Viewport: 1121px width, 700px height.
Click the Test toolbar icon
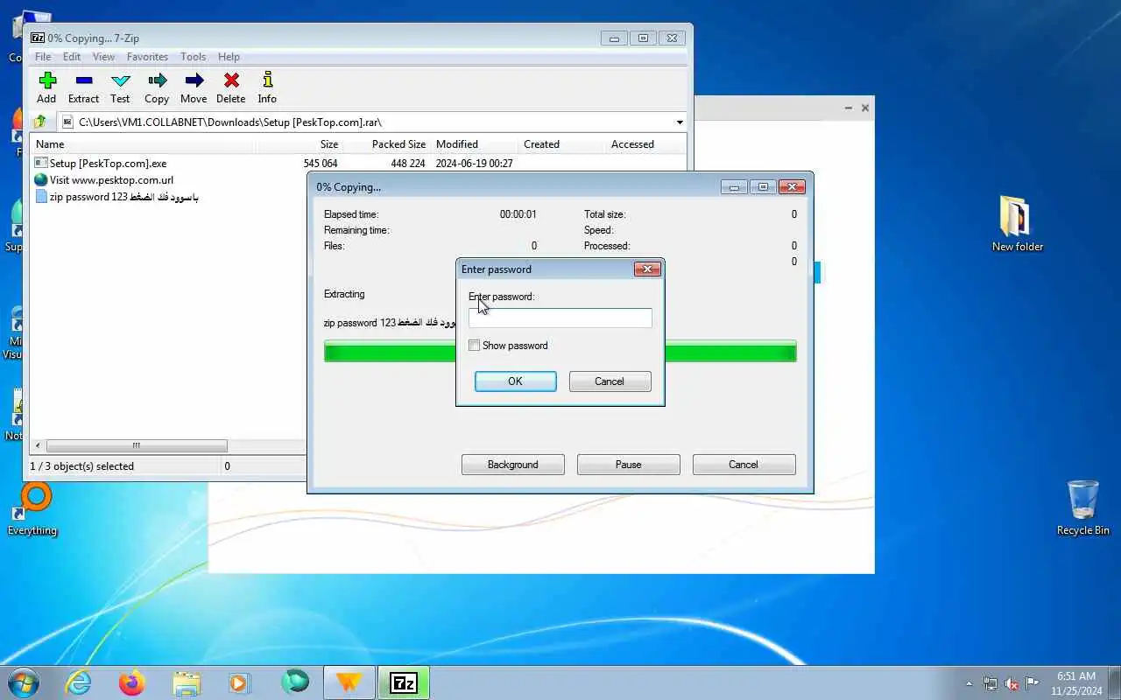coord(120,87)
